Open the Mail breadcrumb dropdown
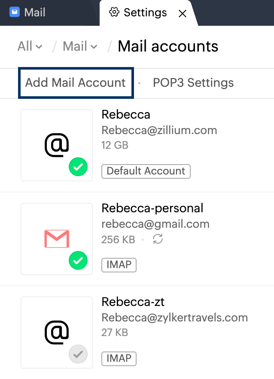Screen dimensions: 274x379 [x=80, y=46]
